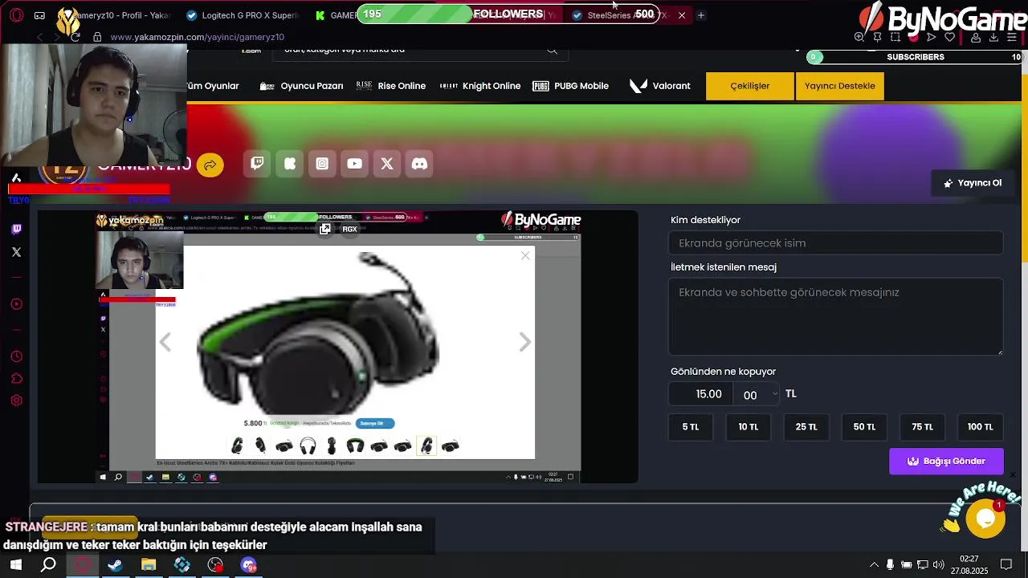Select the 25 TL donation amount
Viewport: 1028px width, 578px height.
(x=806, y=427)
